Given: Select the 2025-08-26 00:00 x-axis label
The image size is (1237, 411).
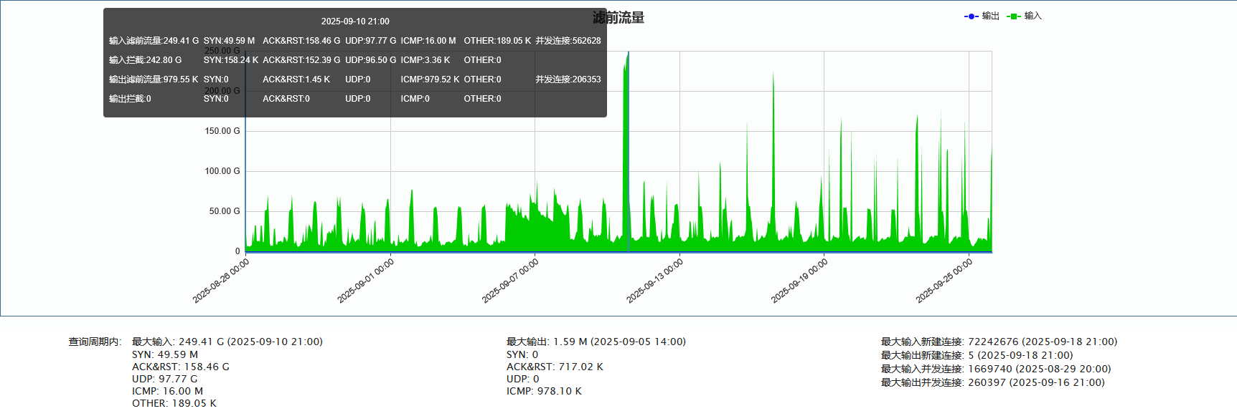Looking at the screenshot, I should (x=221, y=281).
